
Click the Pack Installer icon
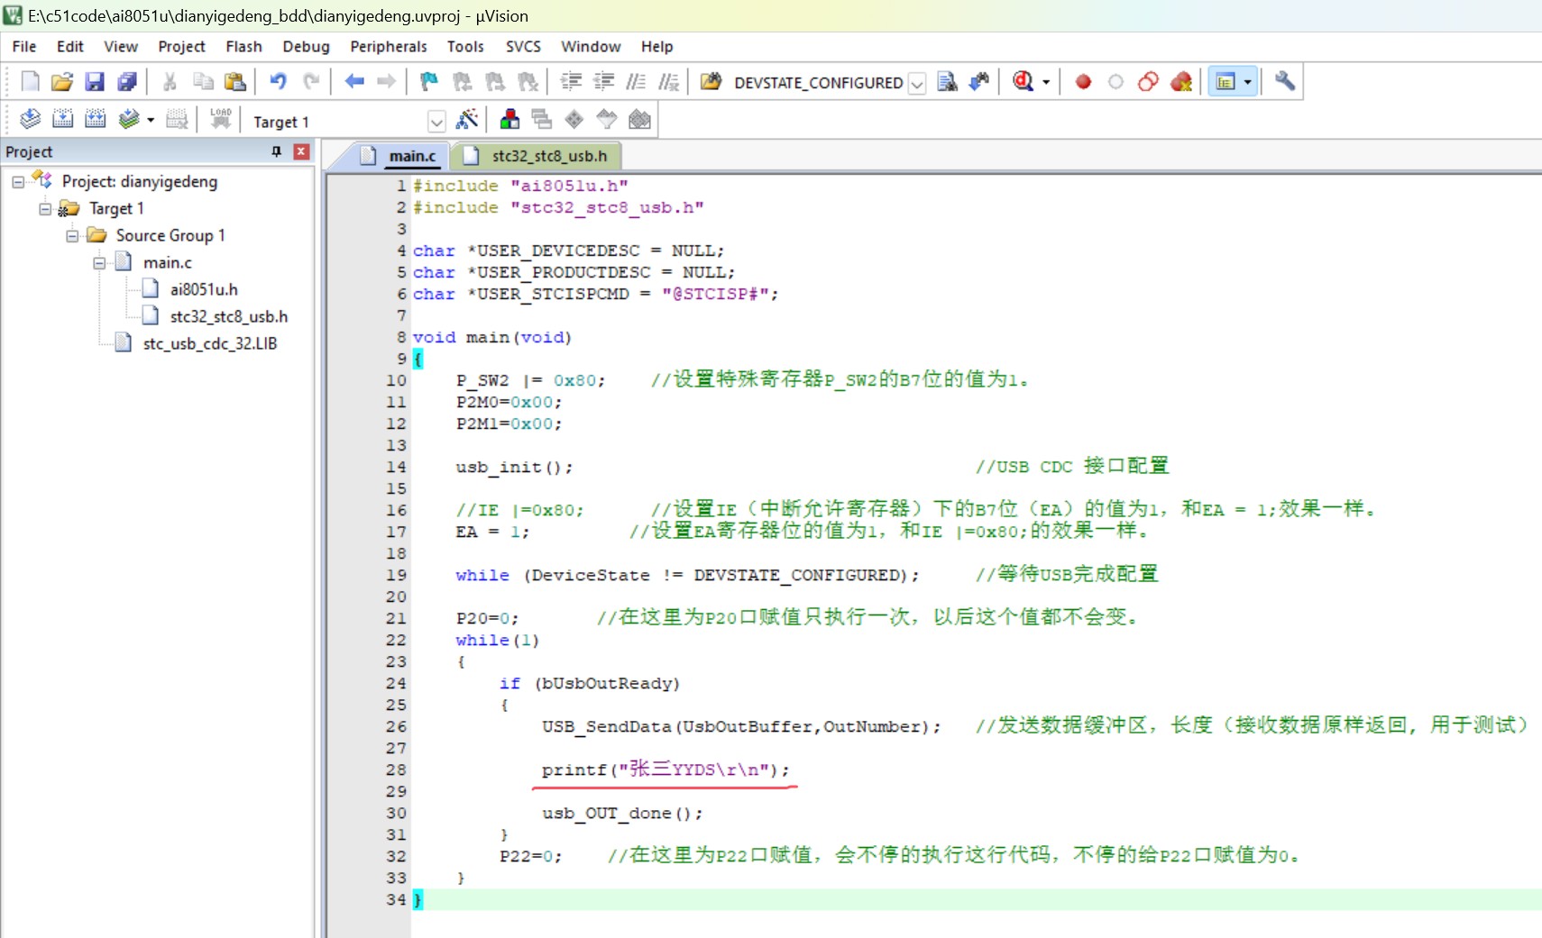click(639, 120)
